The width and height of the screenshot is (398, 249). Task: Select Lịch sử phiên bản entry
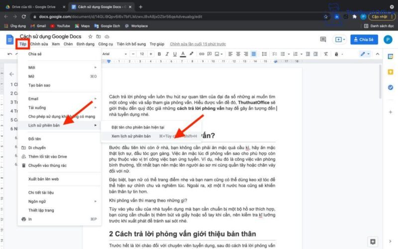[59, 125]
